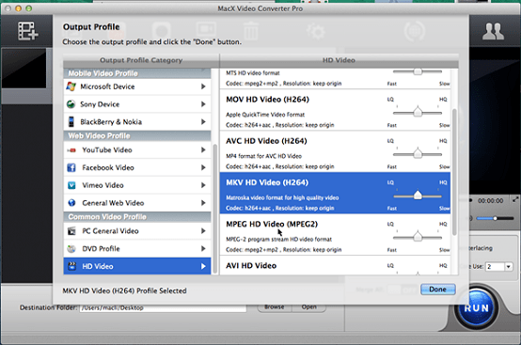
Task: Click the dimmed globe update icon
Action: (x=415, y=31)
